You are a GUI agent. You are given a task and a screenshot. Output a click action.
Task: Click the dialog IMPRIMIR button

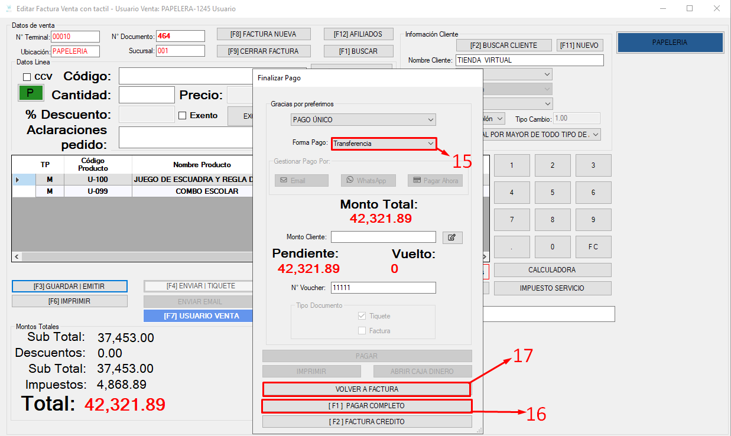tap(311, 372)
